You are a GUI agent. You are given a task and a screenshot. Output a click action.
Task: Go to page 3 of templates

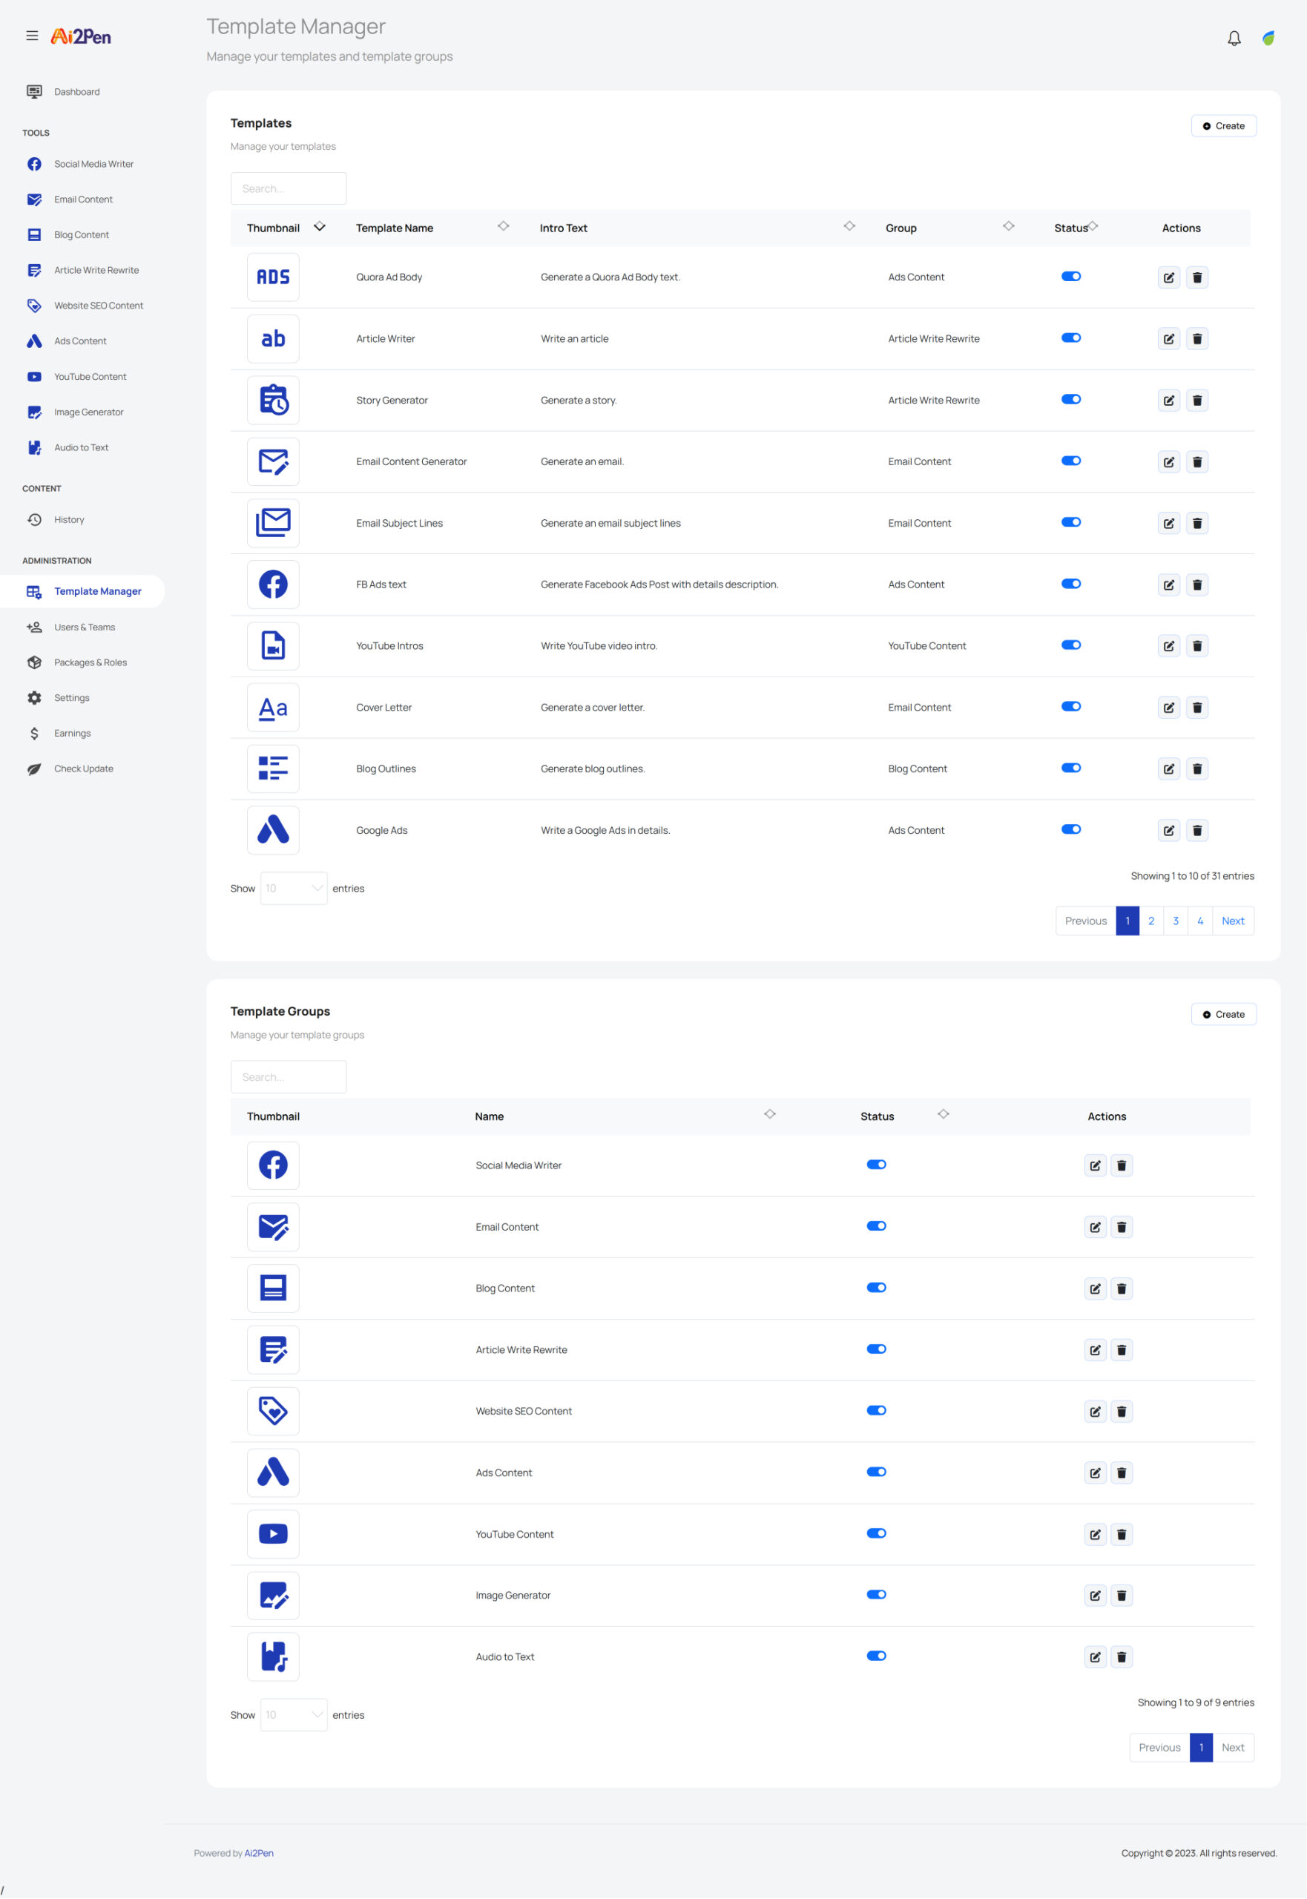[1175, 921]
